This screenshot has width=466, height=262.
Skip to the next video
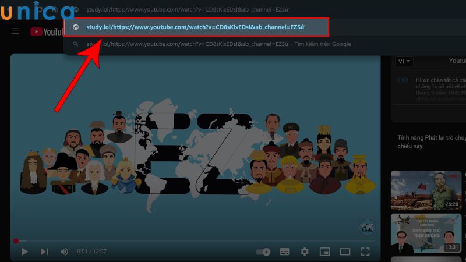[44, 252]
